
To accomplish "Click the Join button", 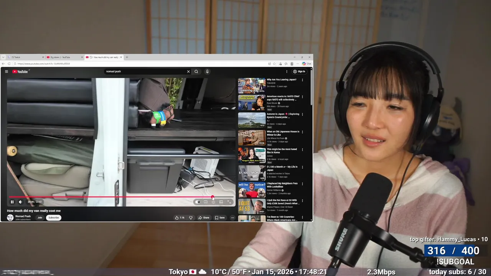I will [x=40, y=218].
